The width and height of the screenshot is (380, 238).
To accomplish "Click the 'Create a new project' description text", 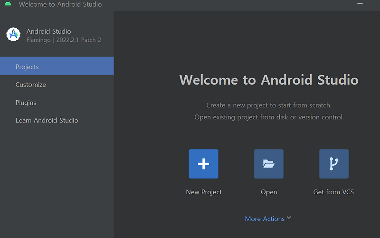I will 269,105.
